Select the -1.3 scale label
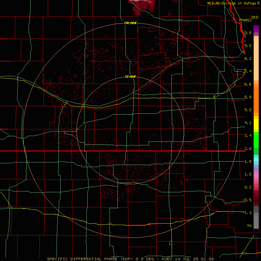The height and width of the screenshot is (261, 261). [x=247, y=213]
